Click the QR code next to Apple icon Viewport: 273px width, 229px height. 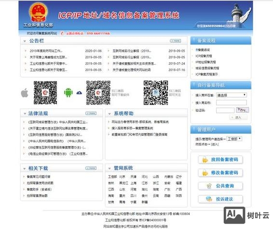(45, 93)
